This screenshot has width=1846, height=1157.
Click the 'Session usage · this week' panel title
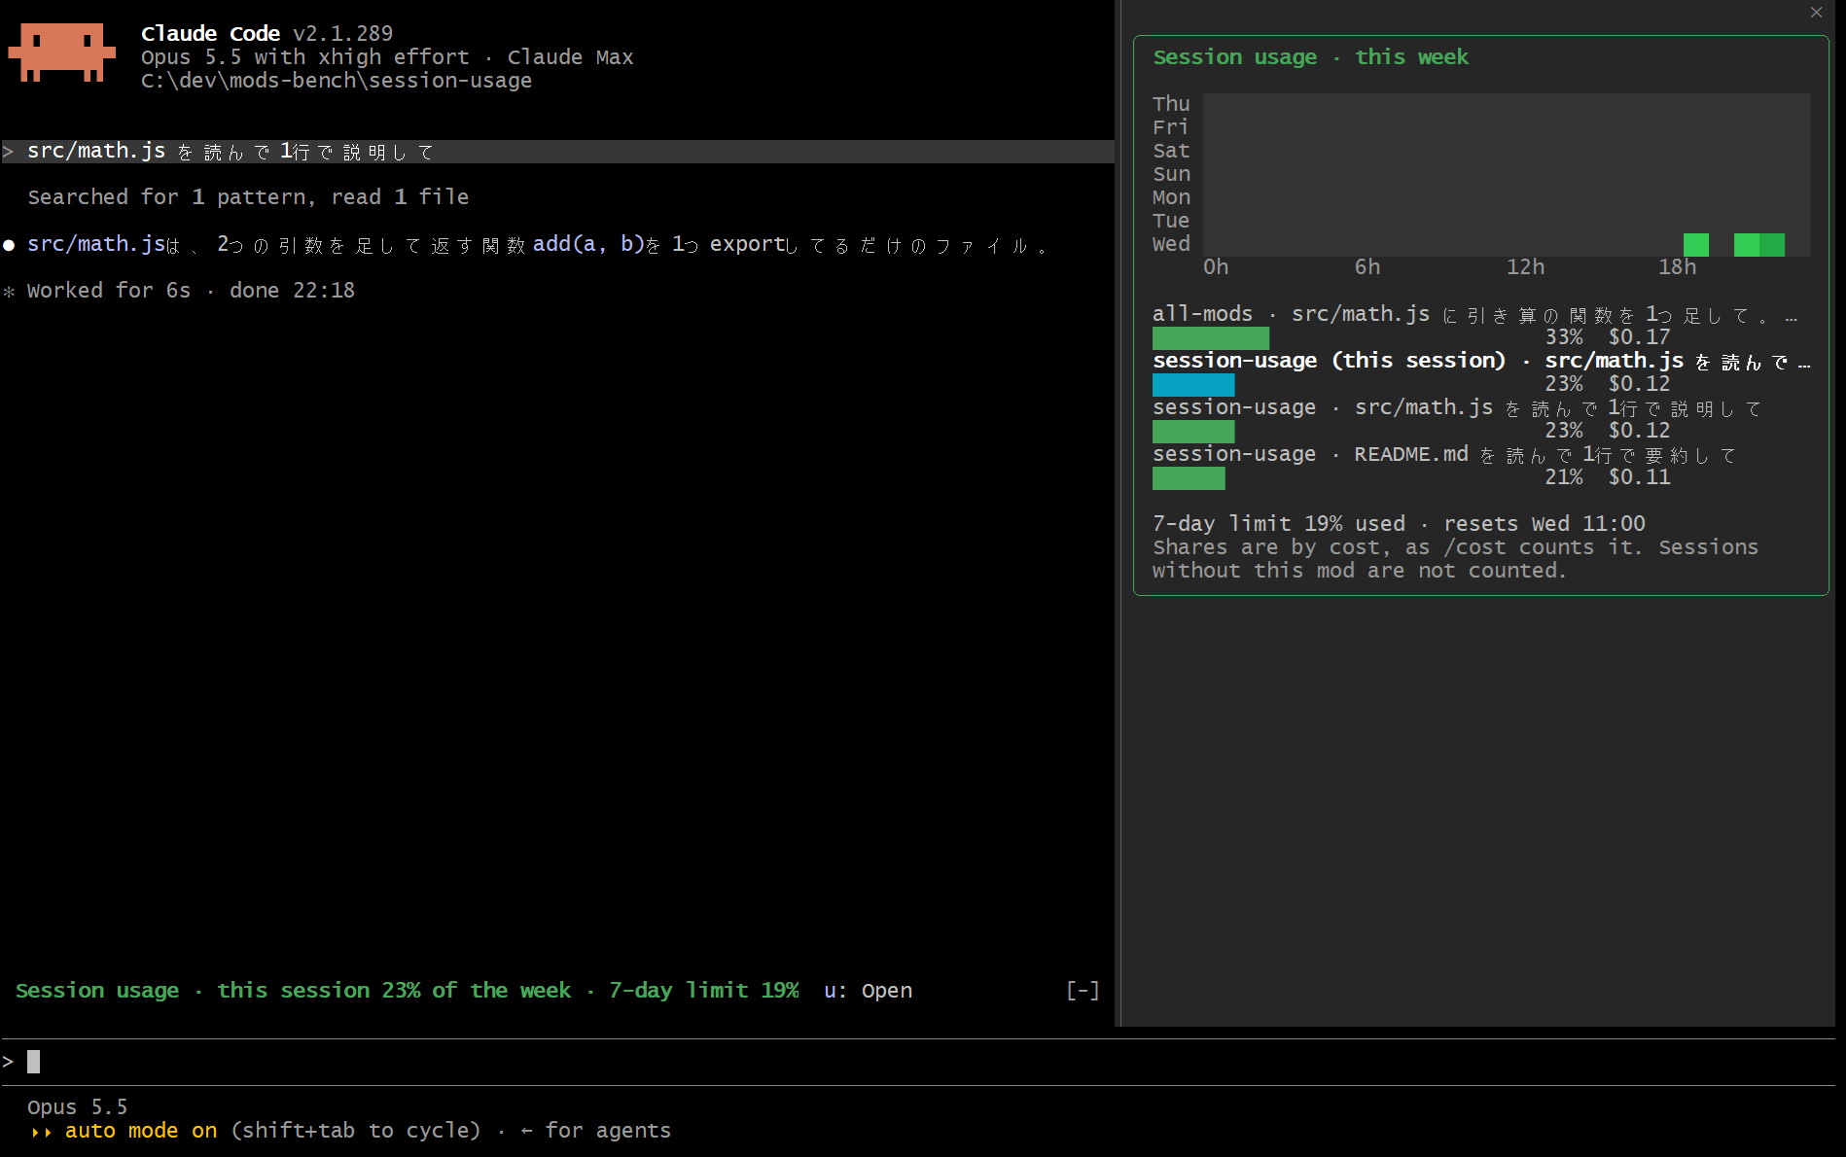1310,57
